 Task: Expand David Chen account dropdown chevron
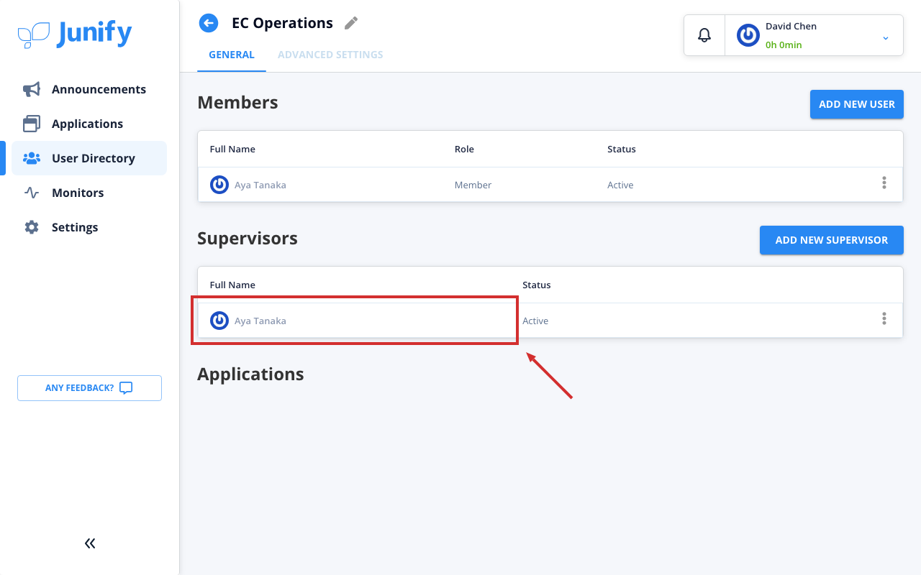tap(886, 38)
